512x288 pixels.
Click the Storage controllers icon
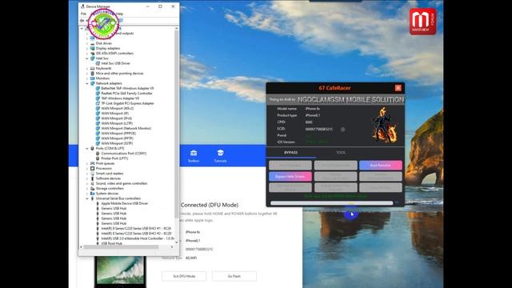click(93, 189)
